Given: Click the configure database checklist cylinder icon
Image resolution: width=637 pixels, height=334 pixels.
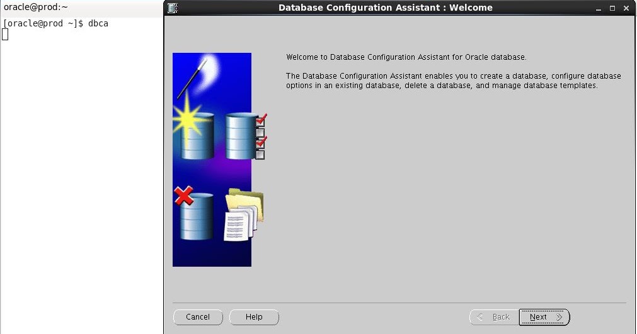Looking at the screenshot, I should (x=246, y=136).
